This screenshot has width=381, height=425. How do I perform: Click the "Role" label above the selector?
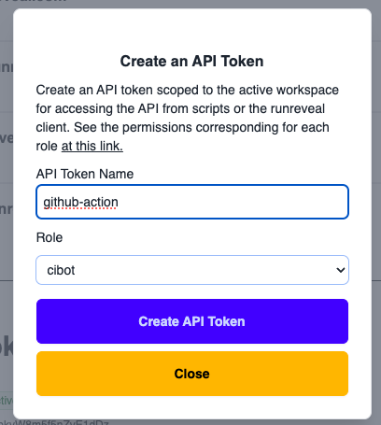[49, 237]
